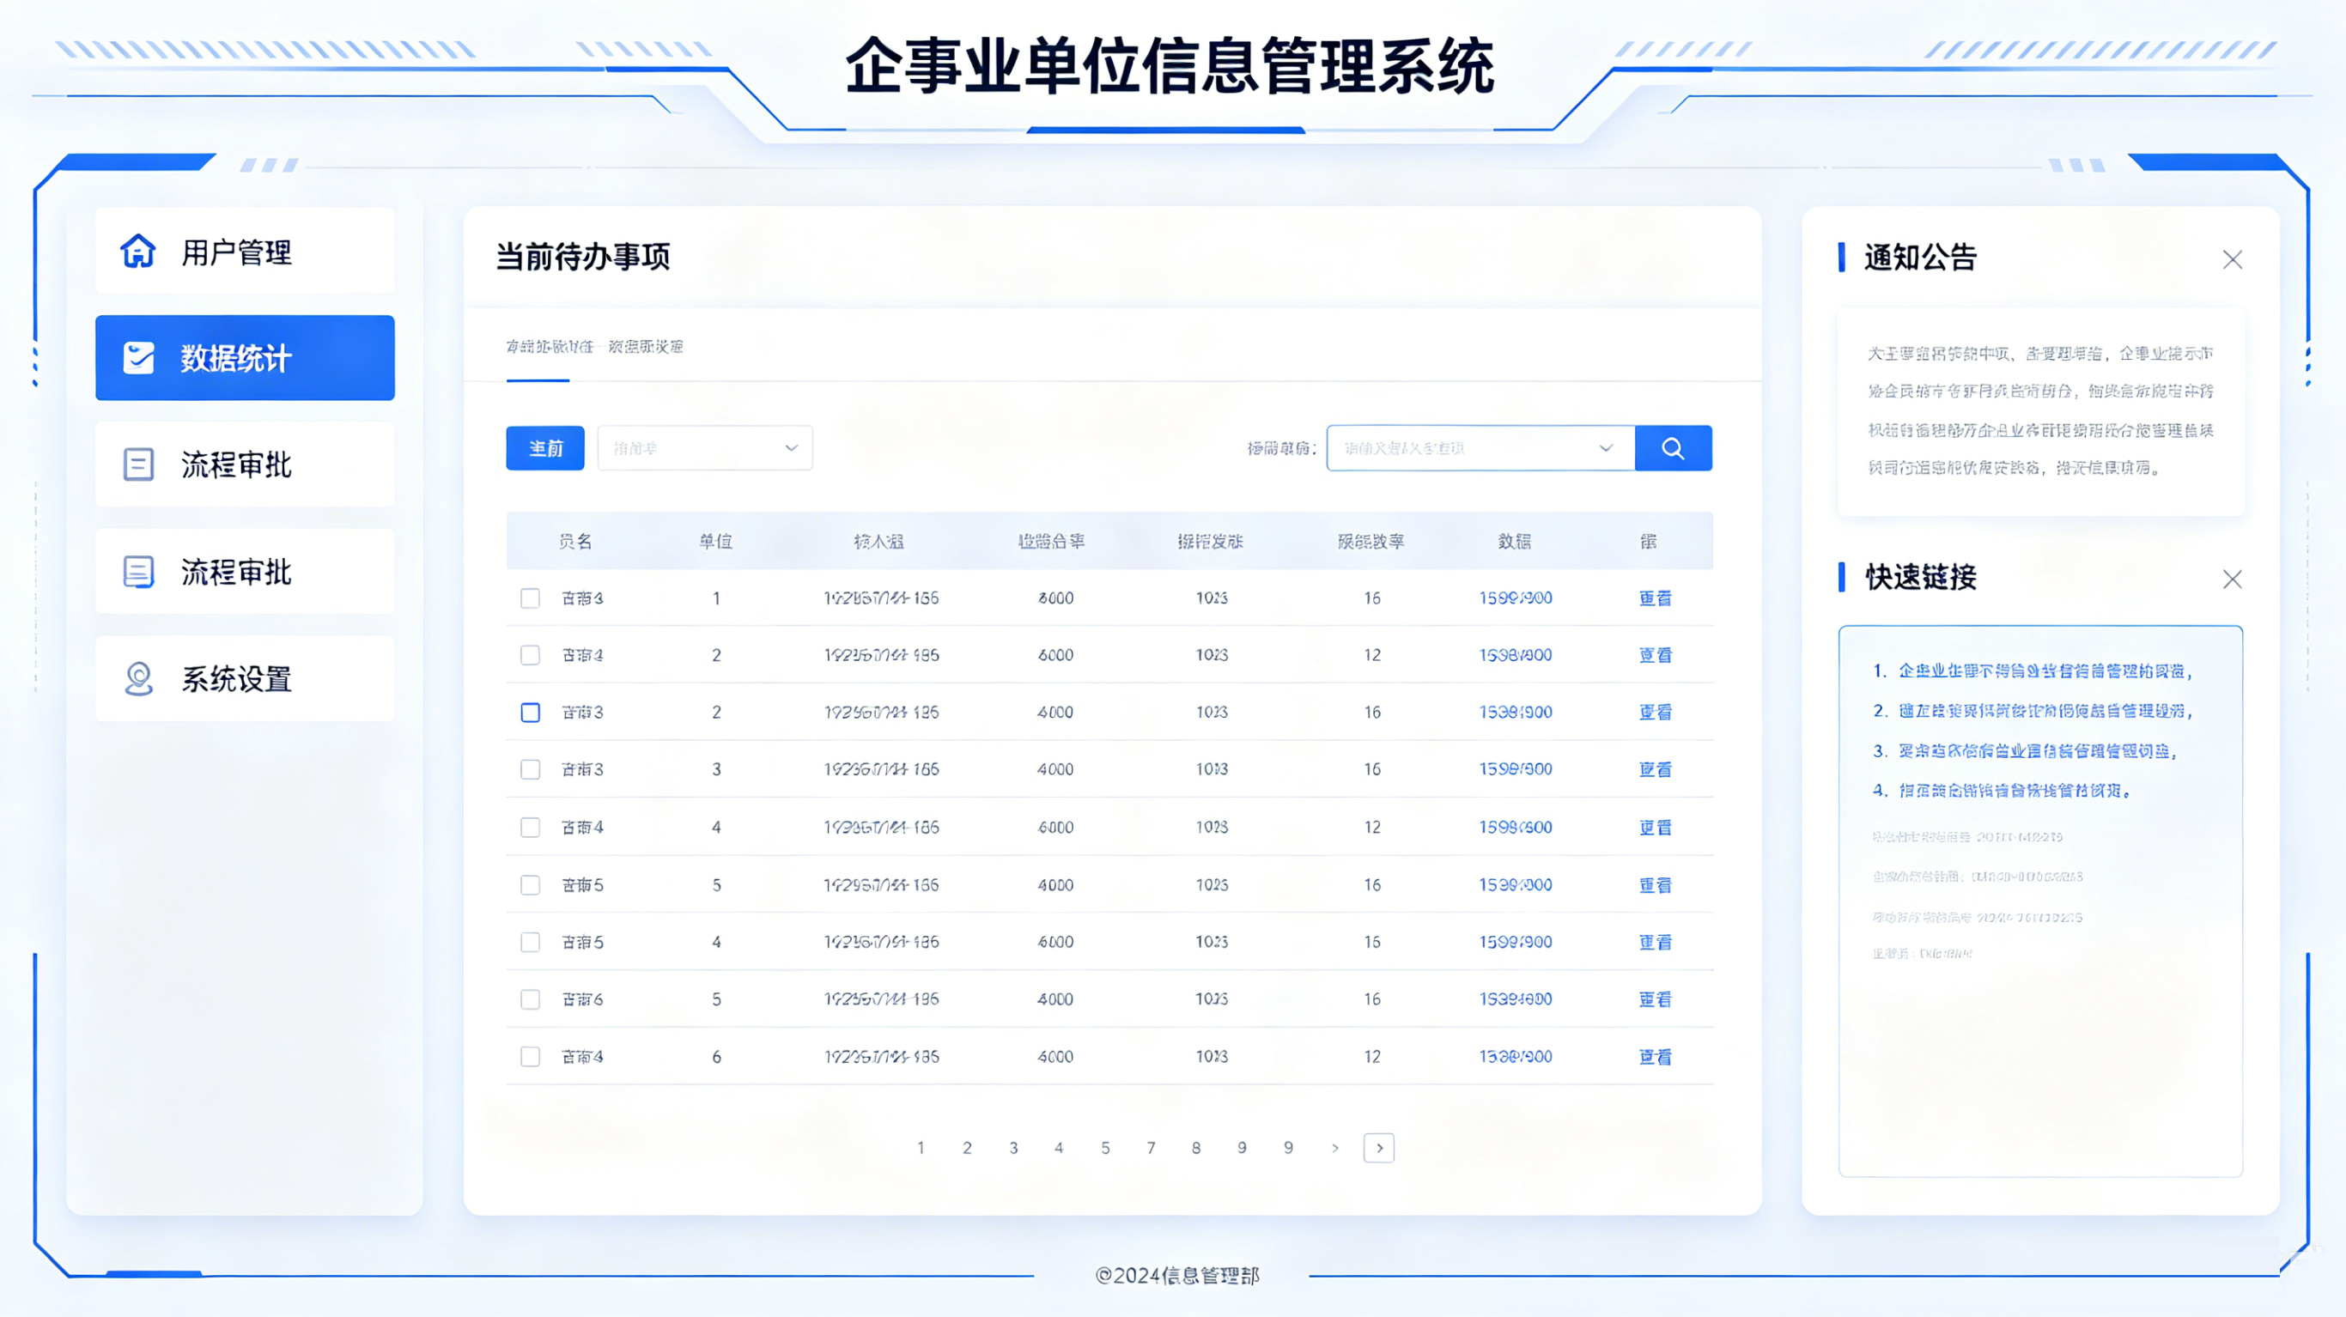
Task: Tick the checkbox of the row with 单位 6
Action: (530, 1057)
